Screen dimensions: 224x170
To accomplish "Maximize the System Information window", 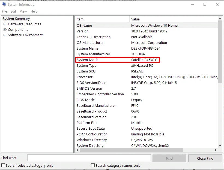I will tap(205, 4).
